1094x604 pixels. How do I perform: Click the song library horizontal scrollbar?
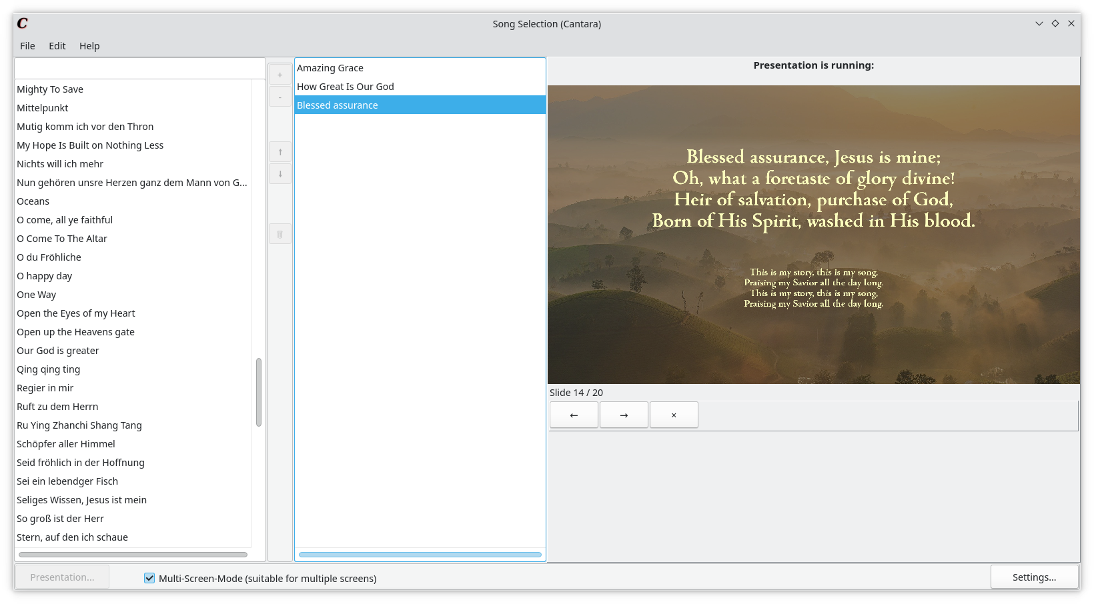(x=133, y=555)
